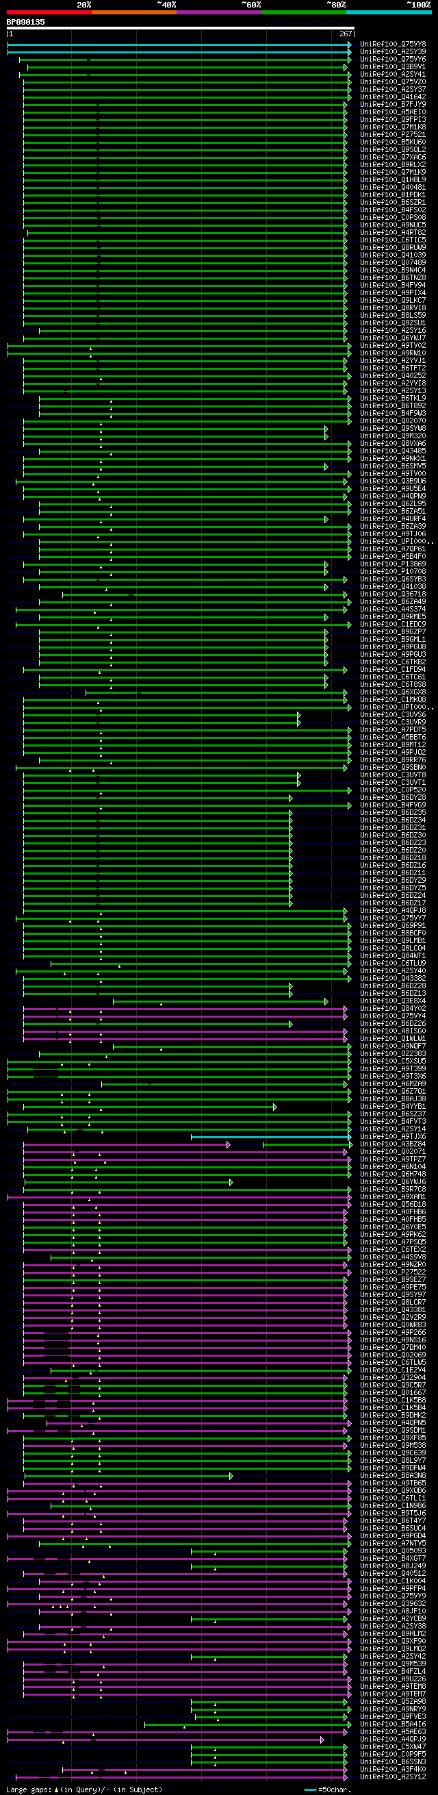The width and height of the screenshot is (438, 1795).
Task: Select label 'UniRef100_Q43381'
Action: click(x=393, y=1310)
